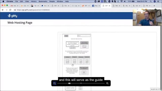
Task: Click the web hosting image placeholder
Action: point(84,45)
